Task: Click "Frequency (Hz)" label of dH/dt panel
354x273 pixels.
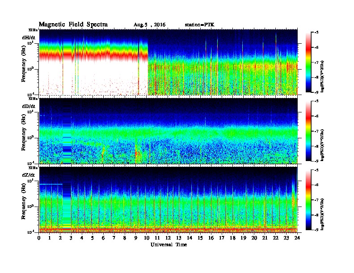Action: 24,64
